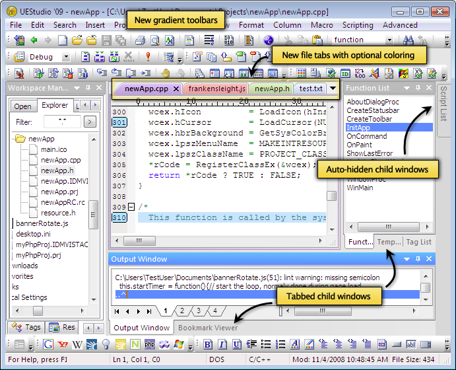Viewport: 456px width, 370px height.
Task: Click editor horizontal scrollbar thumb
Action: (139, 240)
